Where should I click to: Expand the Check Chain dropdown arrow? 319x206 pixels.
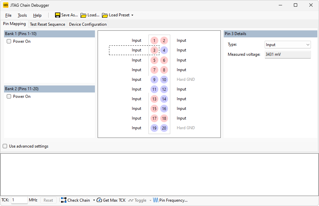click(x=94, y=200)
